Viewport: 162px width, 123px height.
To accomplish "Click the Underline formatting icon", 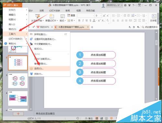I will click(x=87, y=20).
